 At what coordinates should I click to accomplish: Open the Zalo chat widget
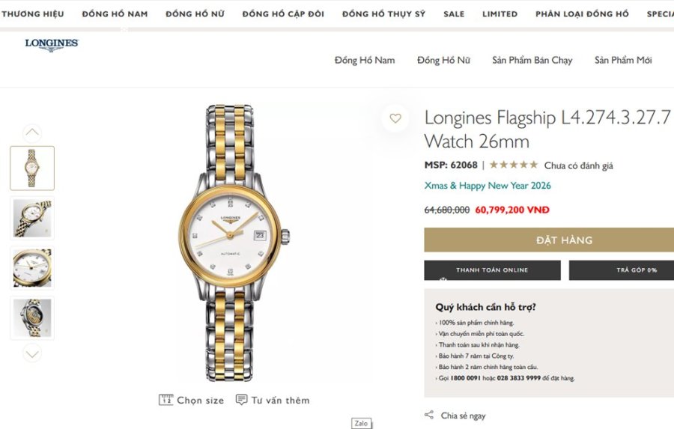[x=361, y=423]
